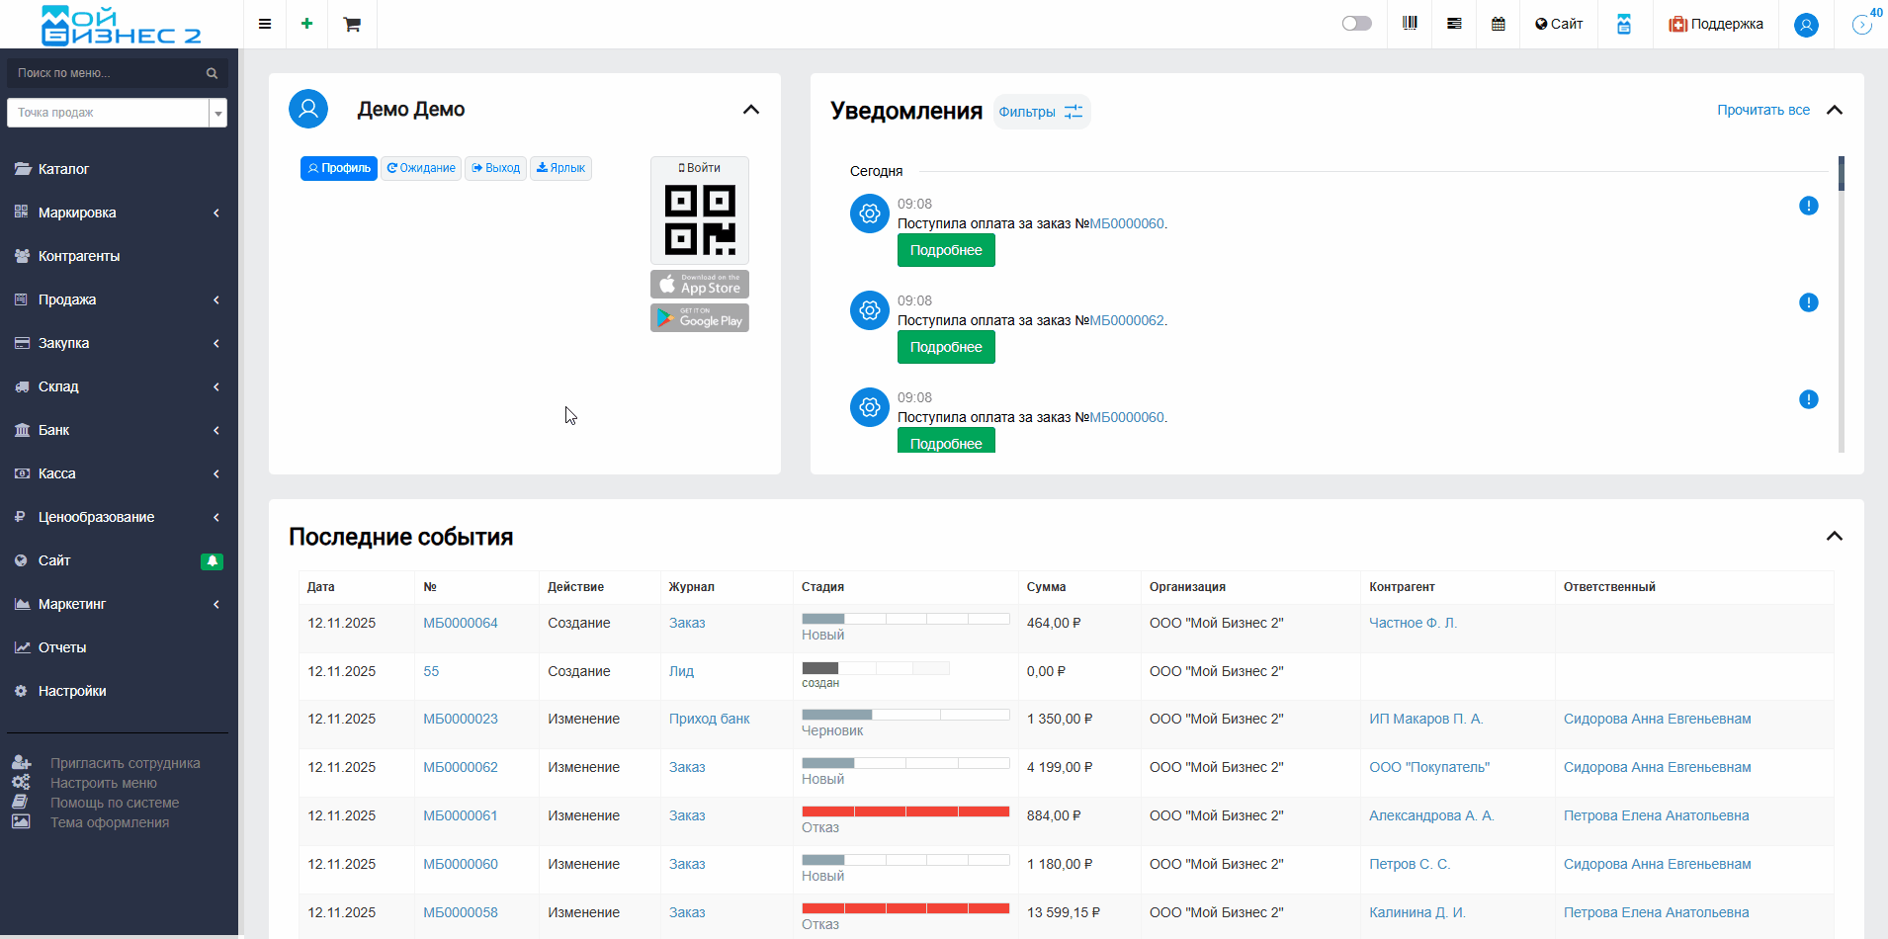Open the Отчеты menu item

[x=62, y=647]
